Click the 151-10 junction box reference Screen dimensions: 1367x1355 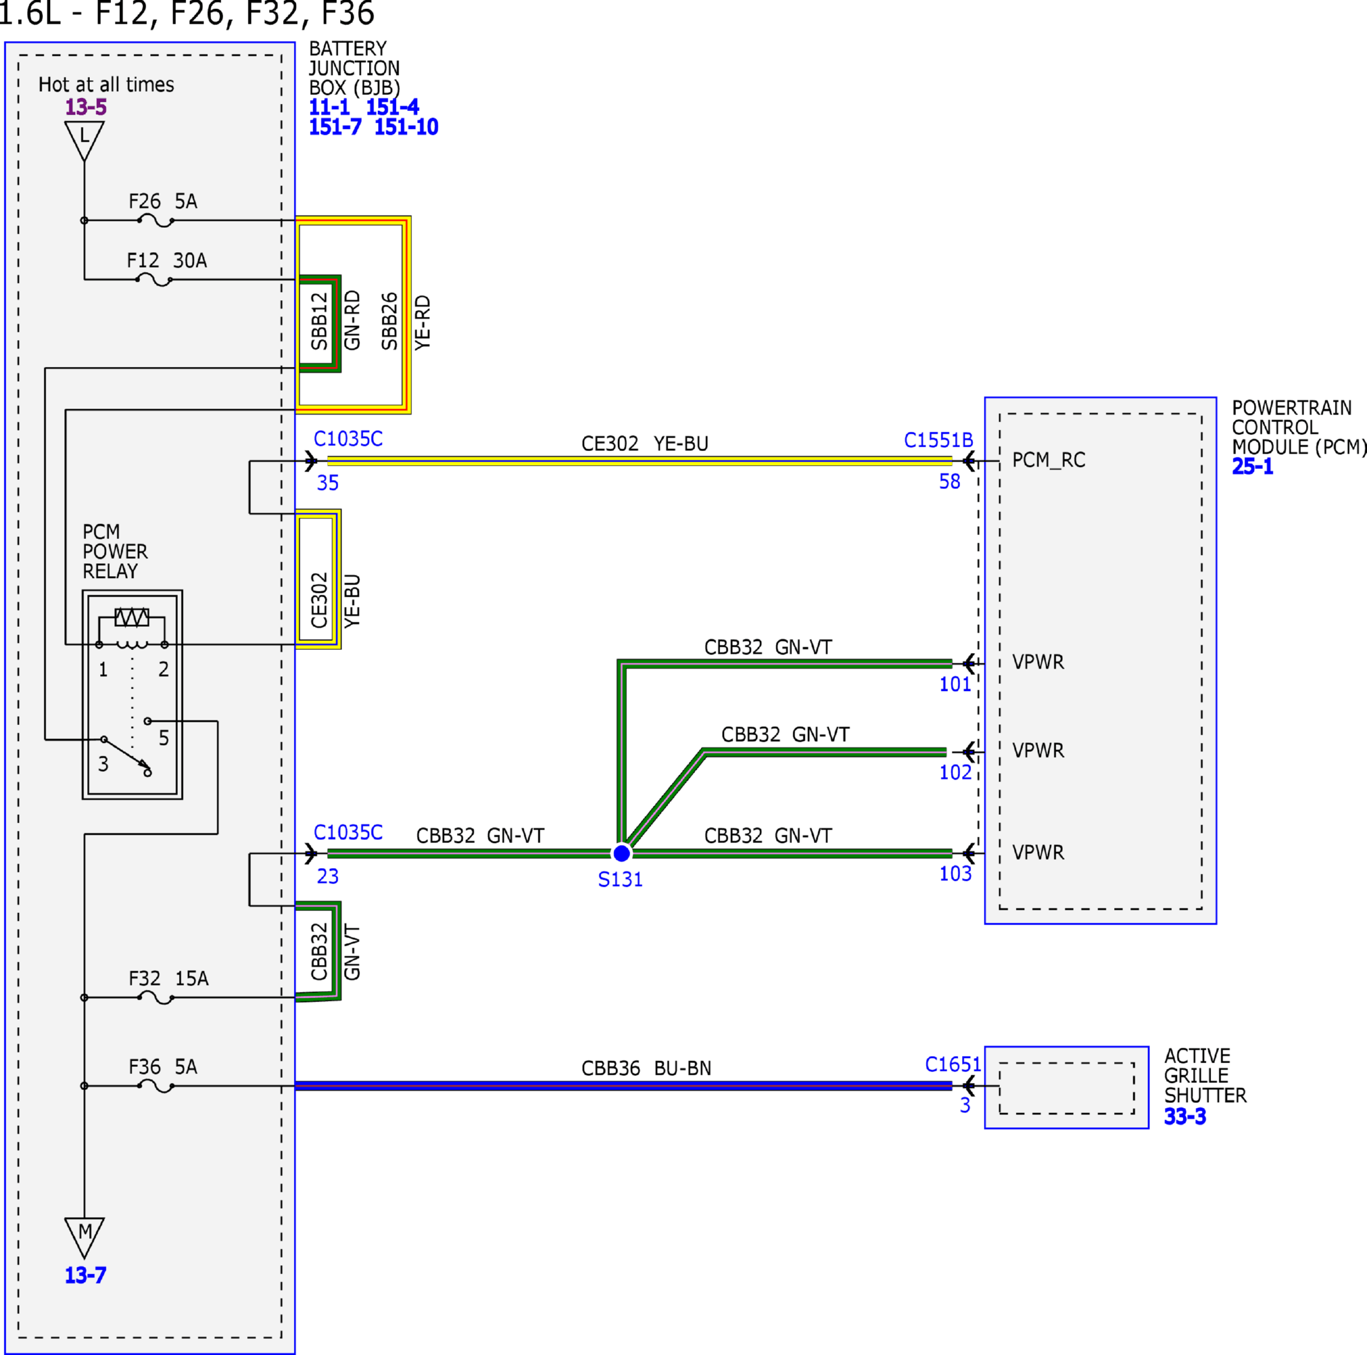coord(406,127)
